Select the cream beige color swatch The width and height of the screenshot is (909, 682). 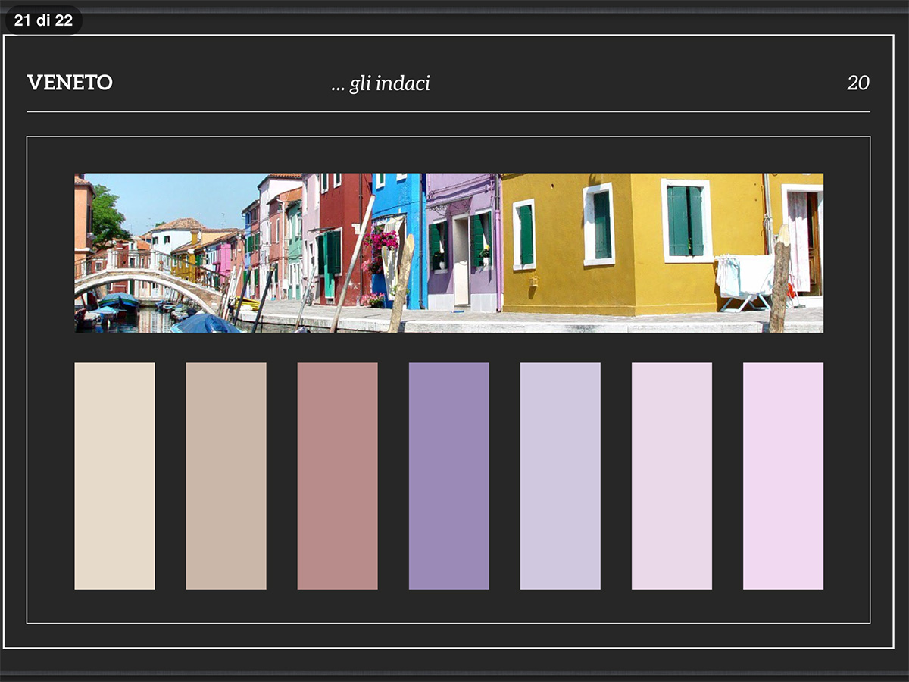click(114, 475)
